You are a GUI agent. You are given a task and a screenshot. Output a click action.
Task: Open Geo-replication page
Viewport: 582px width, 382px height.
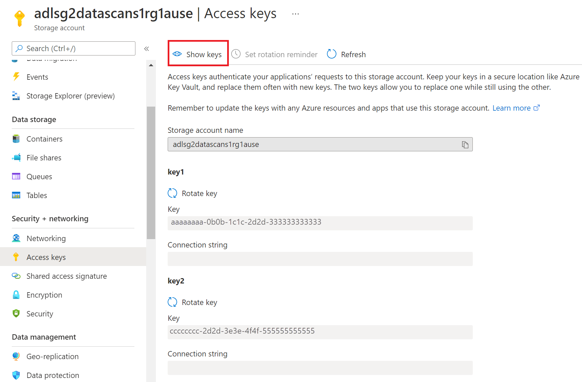click(x=52, y=356)
